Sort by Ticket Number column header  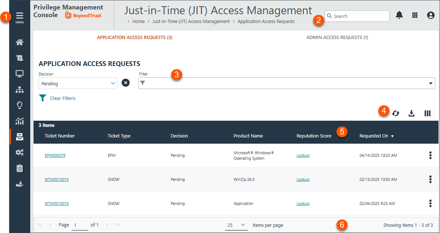coord(60,136)
